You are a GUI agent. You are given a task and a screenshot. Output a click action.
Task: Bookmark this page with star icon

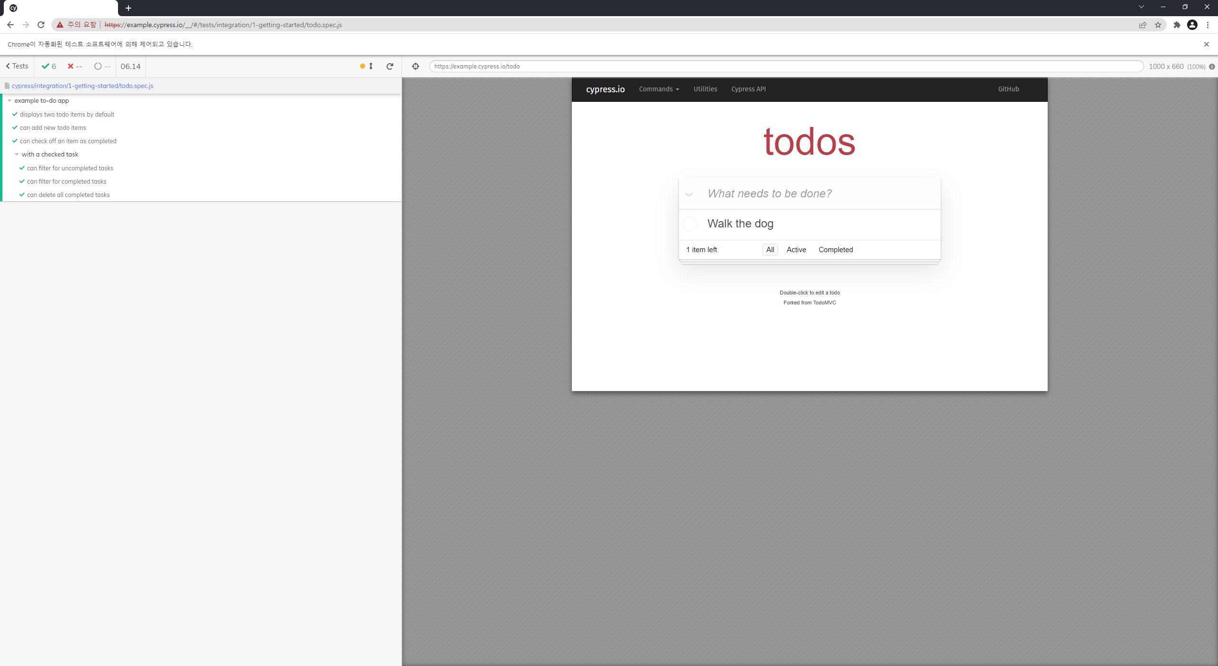[x=1158, y=25]
